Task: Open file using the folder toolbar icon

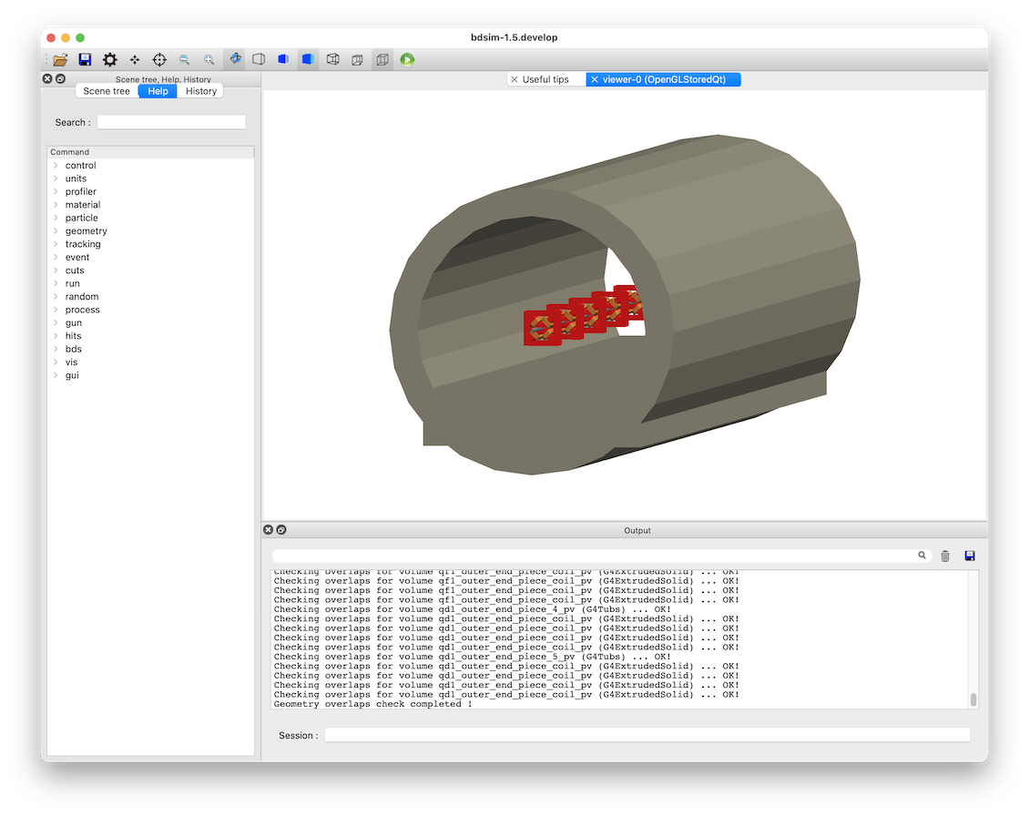Action: [x=60, y=60]
